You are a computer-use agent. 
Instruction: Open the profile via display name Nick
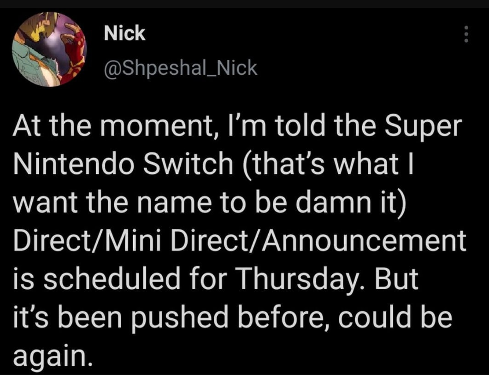(x=124, y=33)
